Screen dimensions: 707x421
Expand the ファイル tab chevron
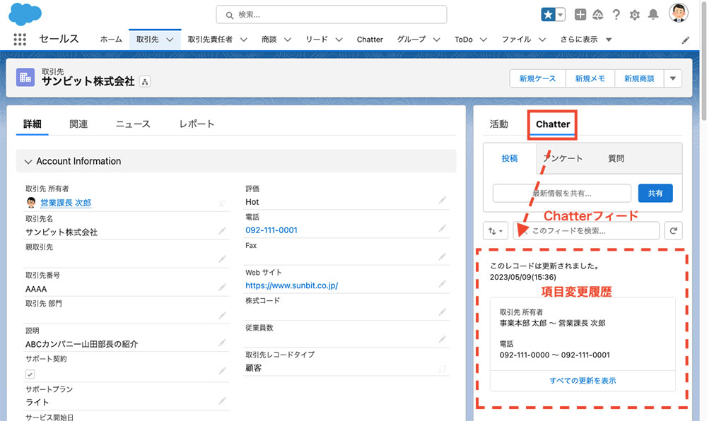[x=542, y=40]
